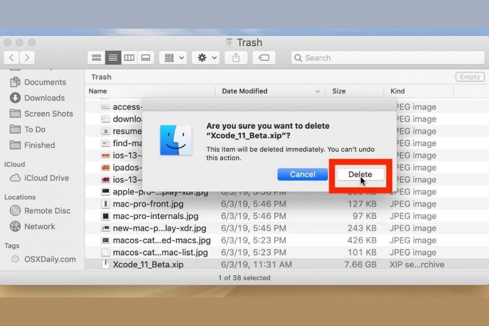
Task: Select the Xcode_11_Beta.xip file row
Action: click(x=148, y=265)
